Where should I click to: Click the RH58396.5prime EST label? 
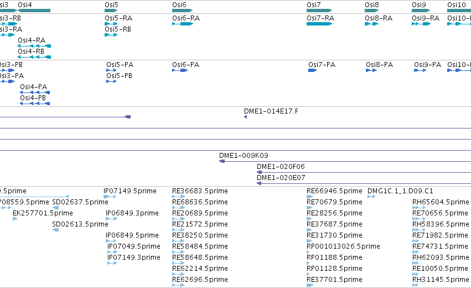coord(441,224)
